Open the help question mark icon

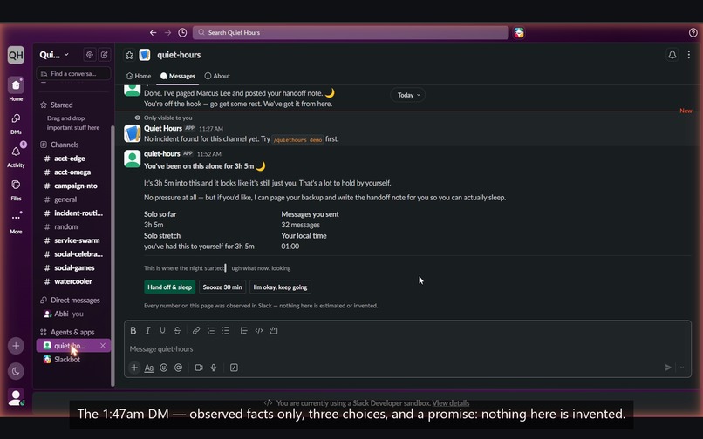pos(693,33)
